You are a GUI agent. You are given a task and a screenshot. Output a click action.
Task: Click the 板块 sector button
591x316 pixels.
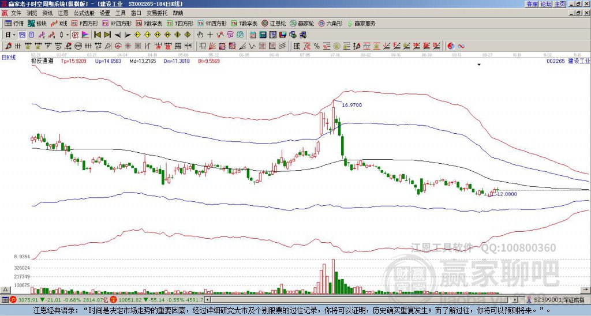tap(37, 23)
